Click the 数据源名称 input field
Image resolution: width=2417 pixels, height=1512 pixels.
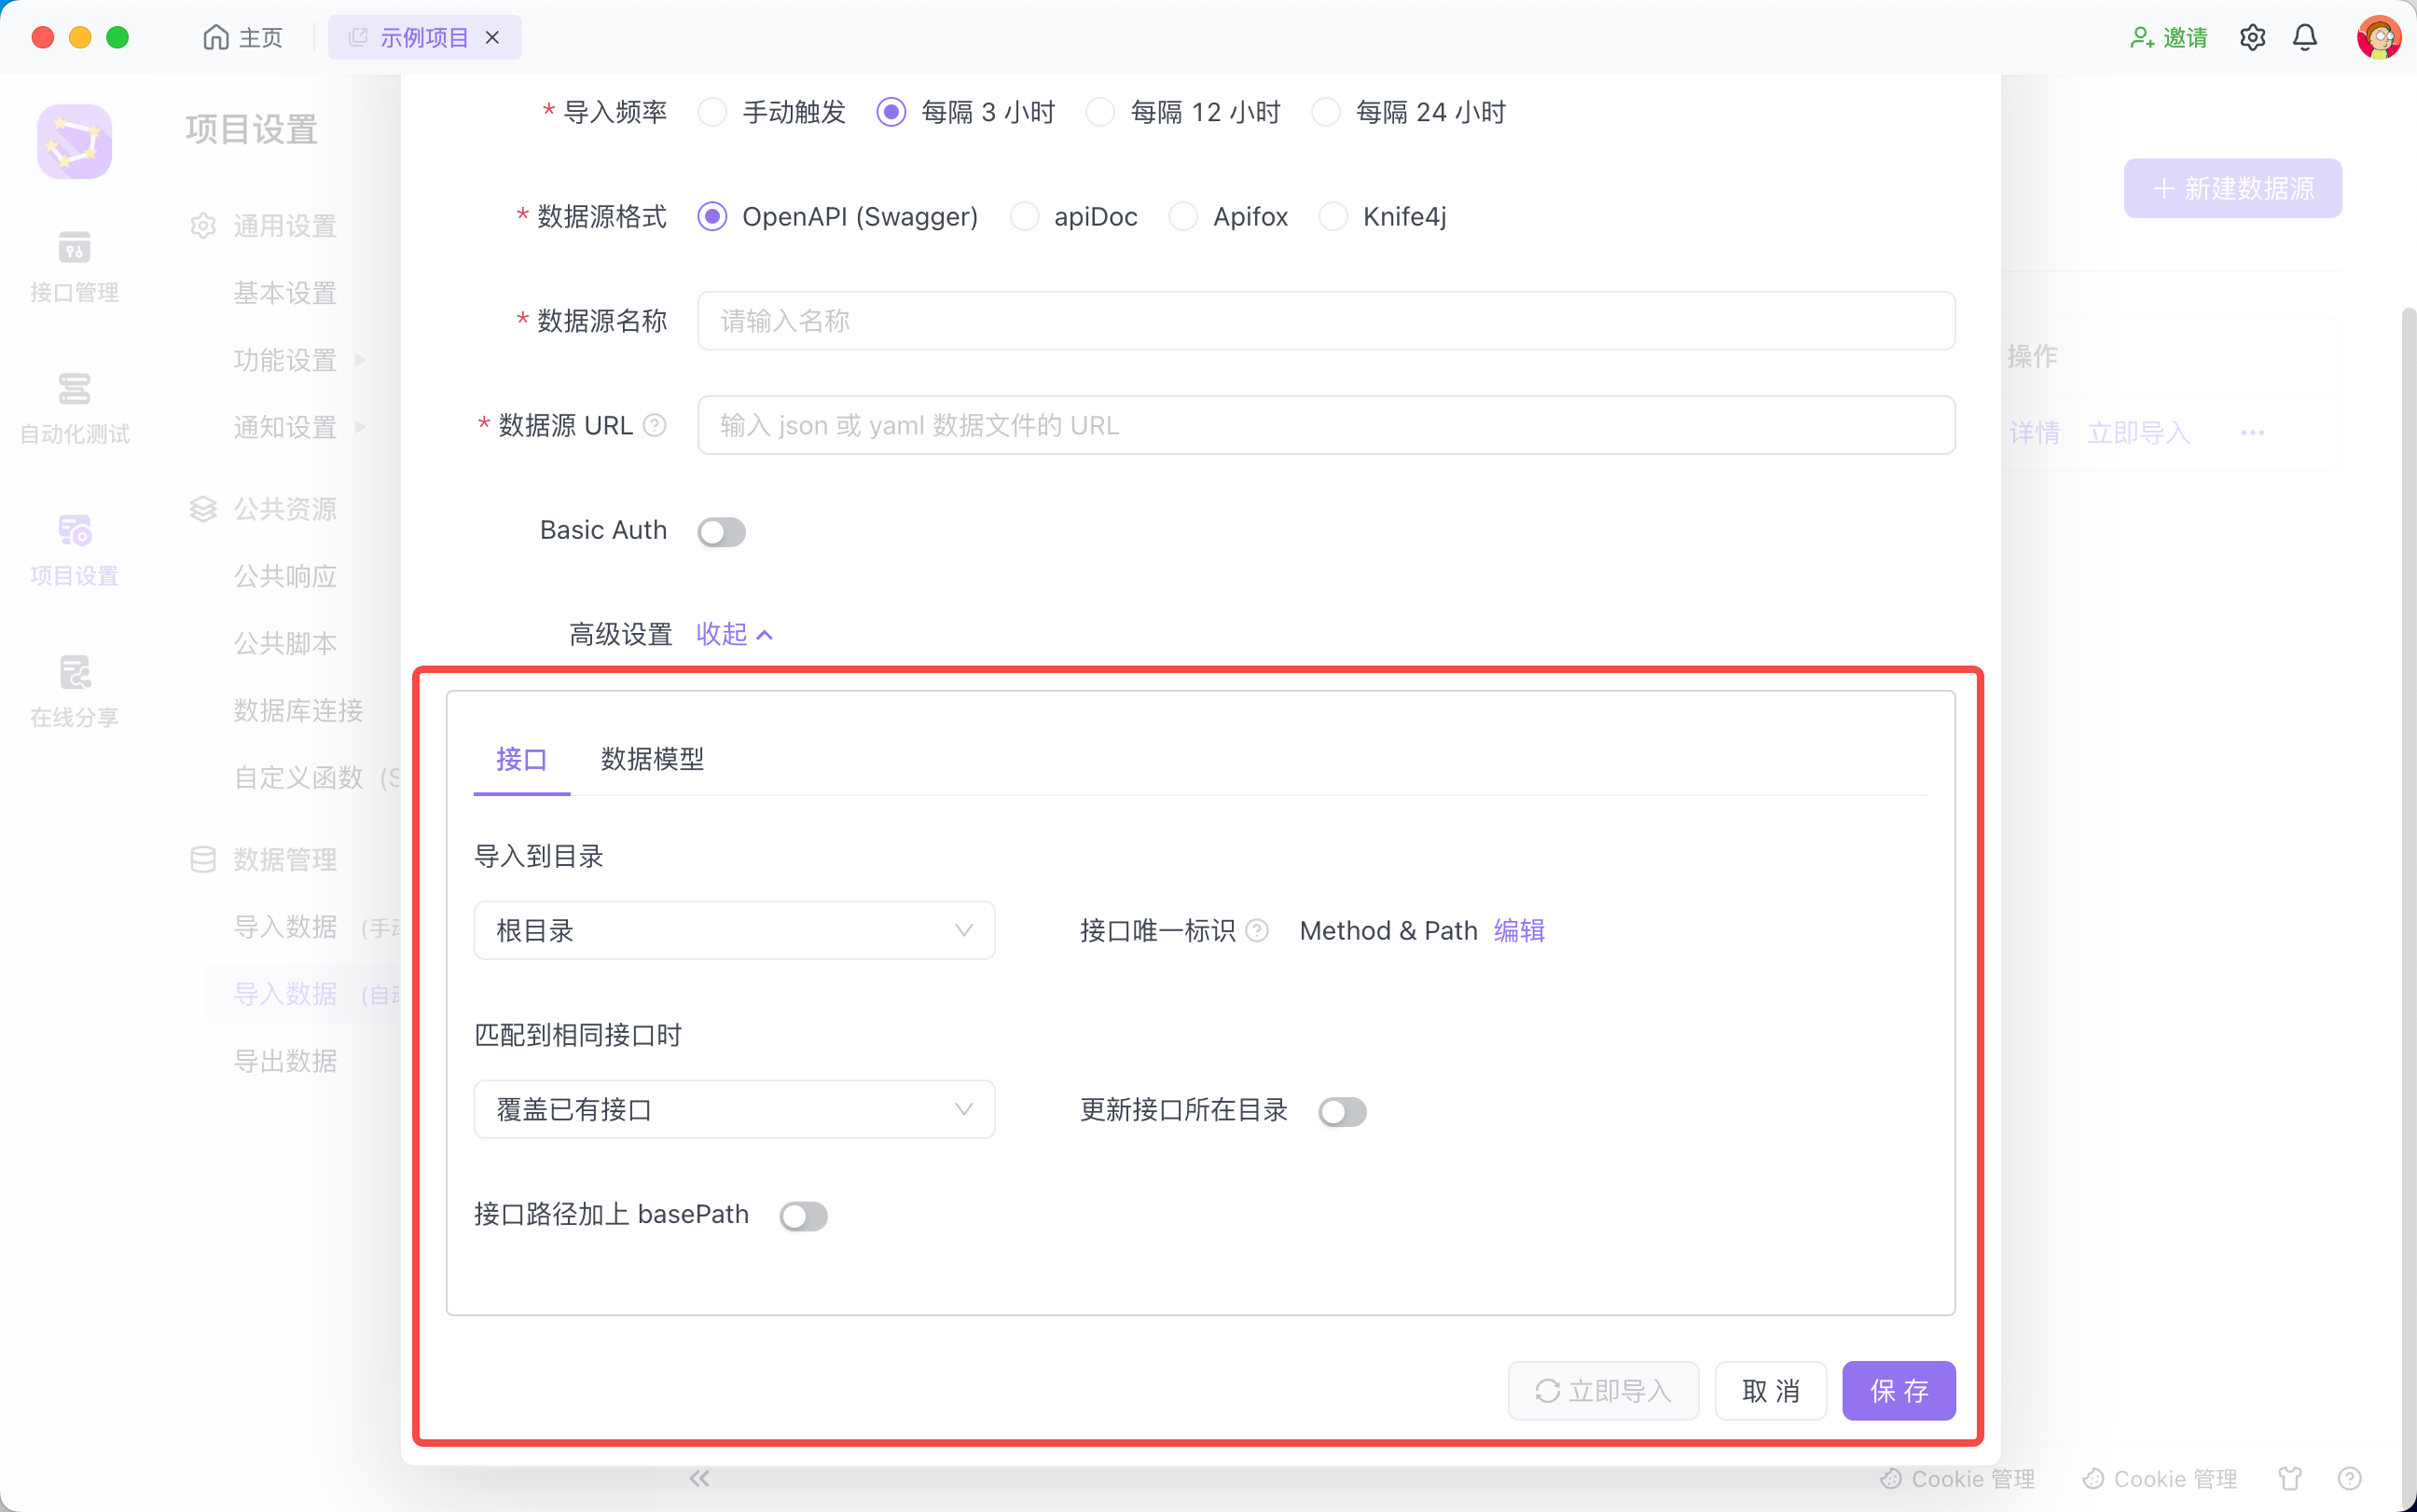pos(1325,321)
